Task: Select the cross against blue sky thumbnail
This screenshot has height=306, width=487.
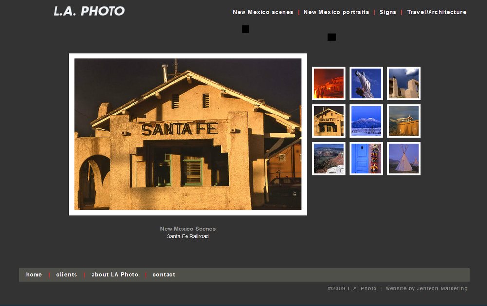Action: point(366,84)
